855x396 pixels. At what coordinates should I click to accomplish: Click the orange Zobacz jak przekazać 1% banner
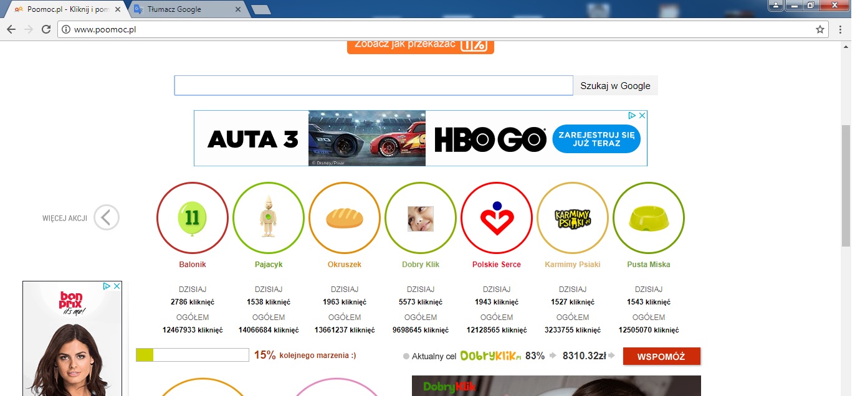(x=420, y=46)
